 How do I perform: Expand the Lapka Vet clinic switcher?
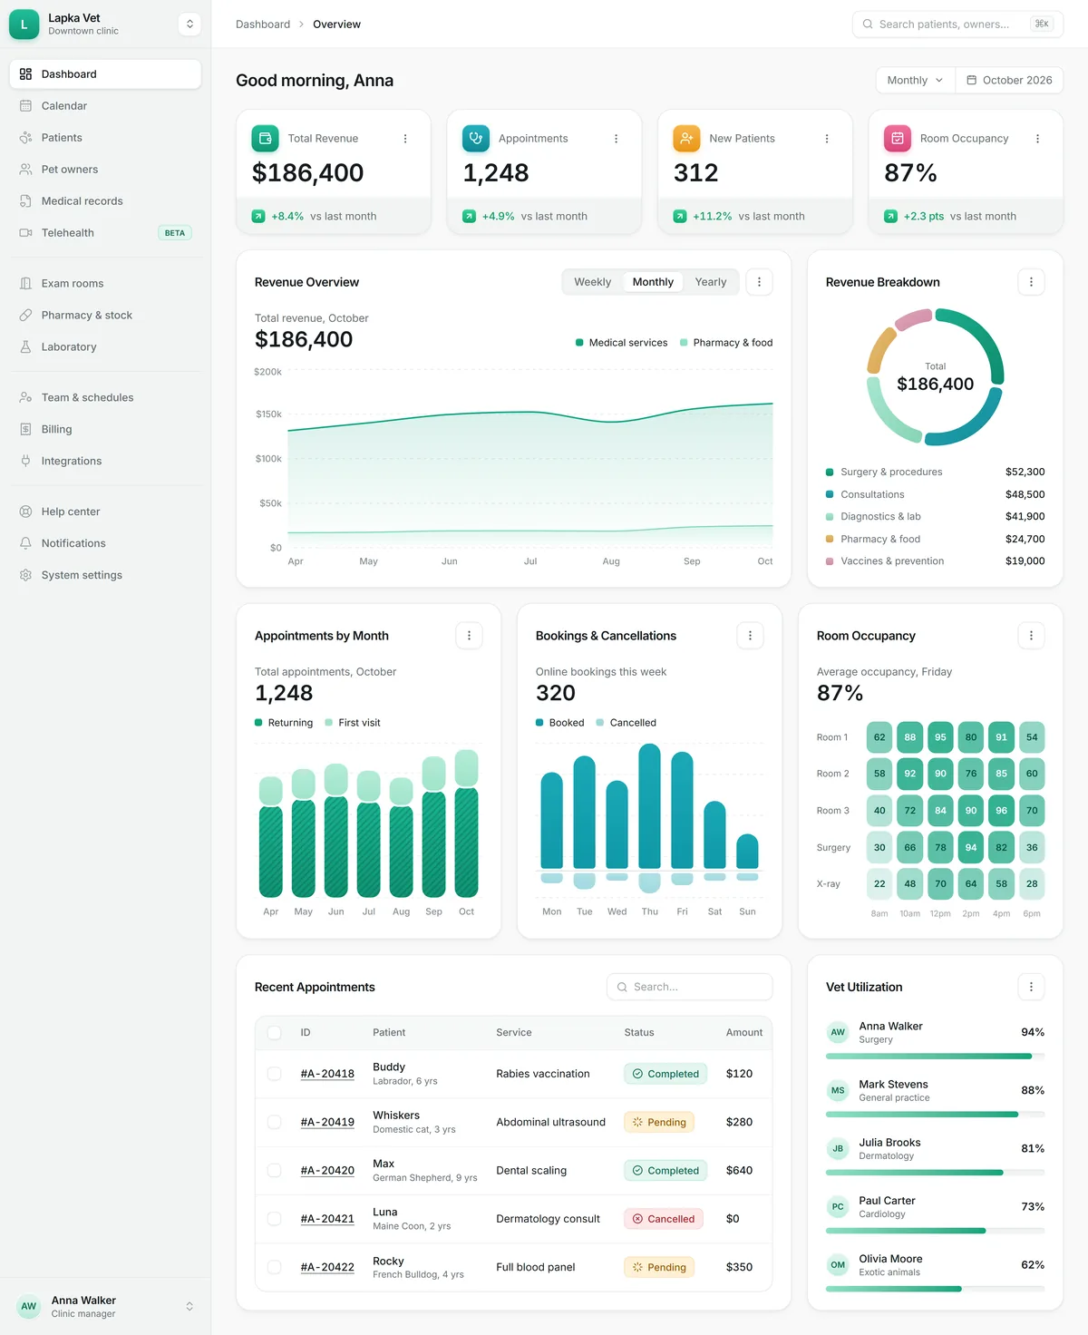click(189, 24)
